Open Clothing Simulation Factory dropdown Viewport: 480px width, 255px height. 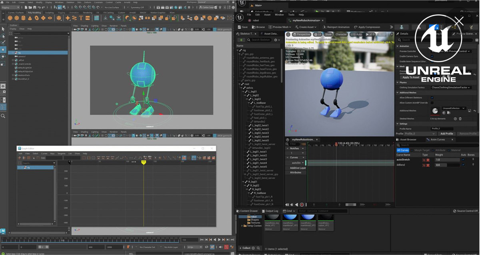(x=451, y=87)
